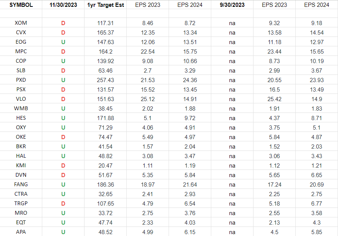Select the na cell in the APA row
Image resolution: width=338 pixels, height=236 pixels.
point(232,232)
